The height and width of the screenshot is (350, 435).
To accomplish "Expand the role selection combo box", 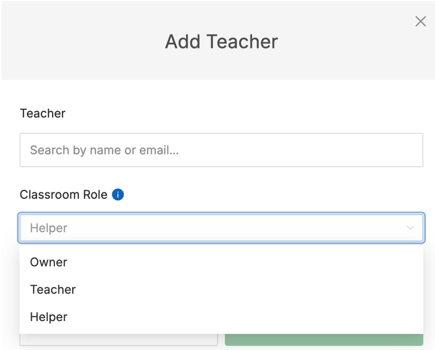I will (x=221, y=228).
